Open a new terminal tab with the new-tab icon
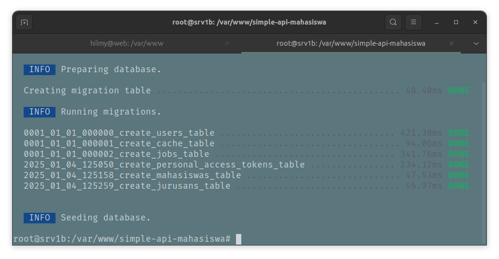The width and height of the screenshot is (499, 259). 24,23
